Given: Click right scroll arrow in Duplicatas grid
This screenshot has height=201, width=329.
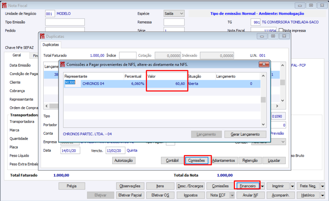Looking at the screenshot, I should [277, 106].
